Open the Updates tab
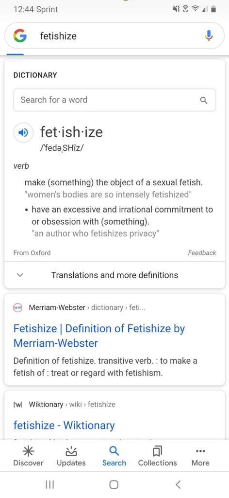229x498 pixels. pyautogui.click(x=71, y=456)
